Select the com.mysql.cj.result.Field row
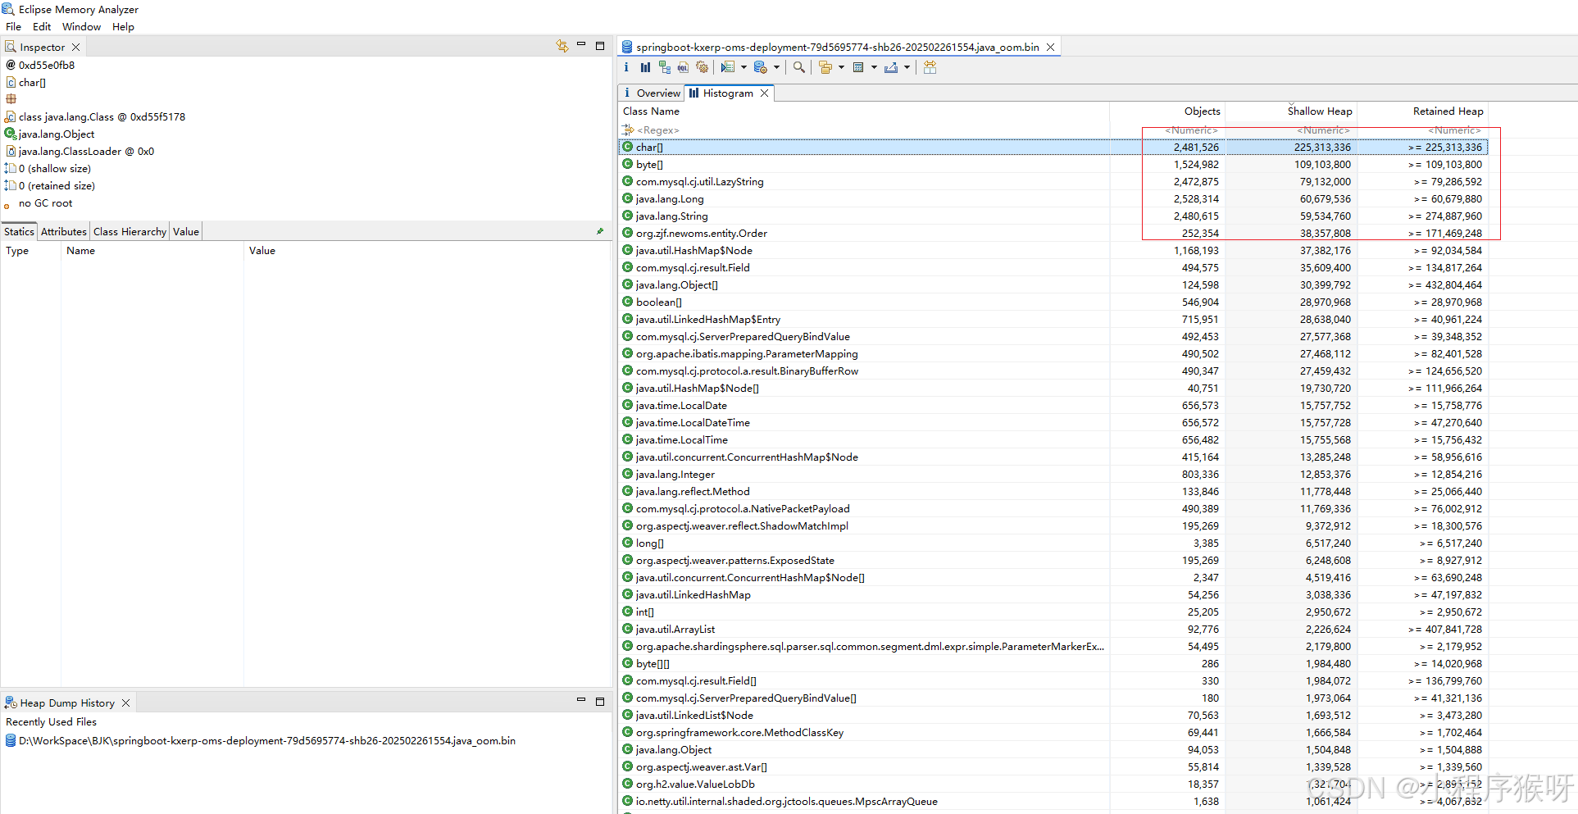This screenshot has width=1578, height=814. 1053,267
